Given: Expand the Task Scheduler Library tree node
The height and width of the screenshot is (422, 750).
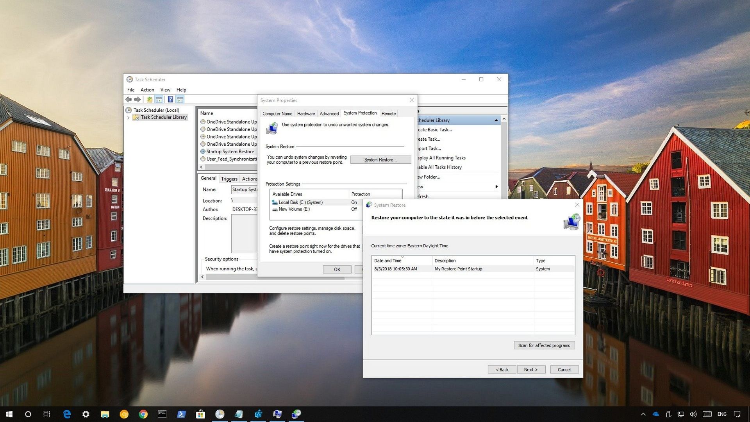Looking at the screenshot, I should [x=129, y=117].
